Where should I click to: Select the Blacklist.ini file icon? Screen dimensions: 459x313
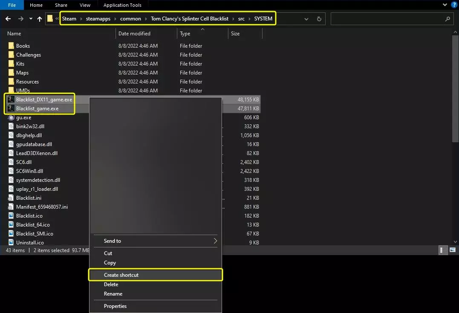coord(11,198)
